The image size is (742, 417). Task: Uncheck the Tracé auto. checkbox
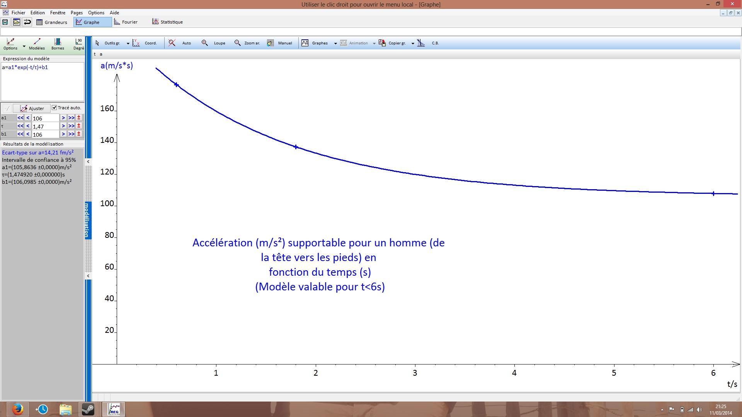click(x=54, y=108)
